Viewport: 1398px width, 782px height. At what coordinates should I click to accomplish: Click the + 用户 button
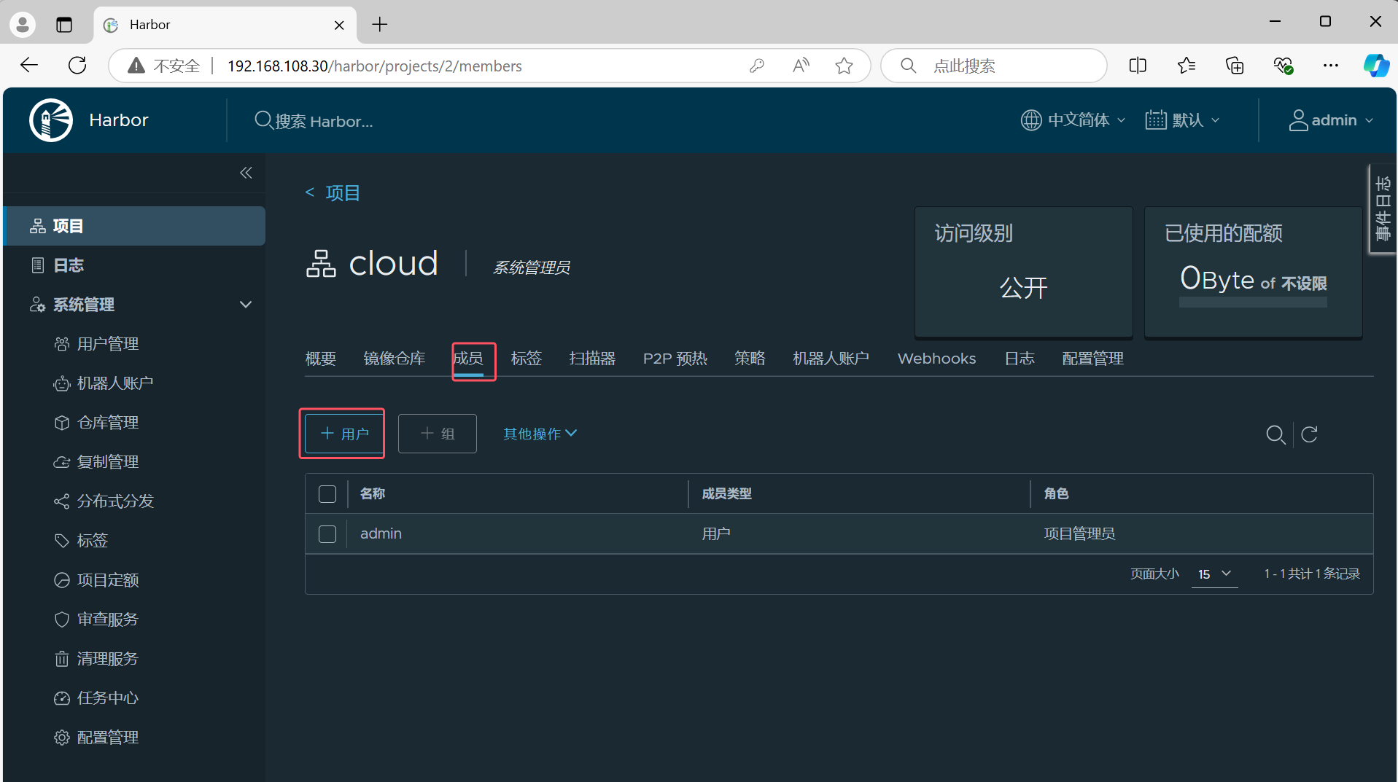coord(344,434)
